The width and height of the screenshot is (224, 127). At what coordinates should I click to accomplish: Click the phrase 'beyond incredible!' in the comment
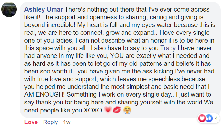[x=50, y=25]
